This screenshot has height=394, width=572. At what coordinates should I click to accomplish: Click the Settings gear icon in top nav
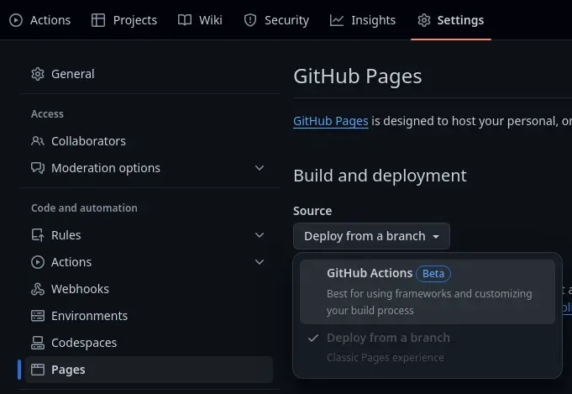(424, 20)
